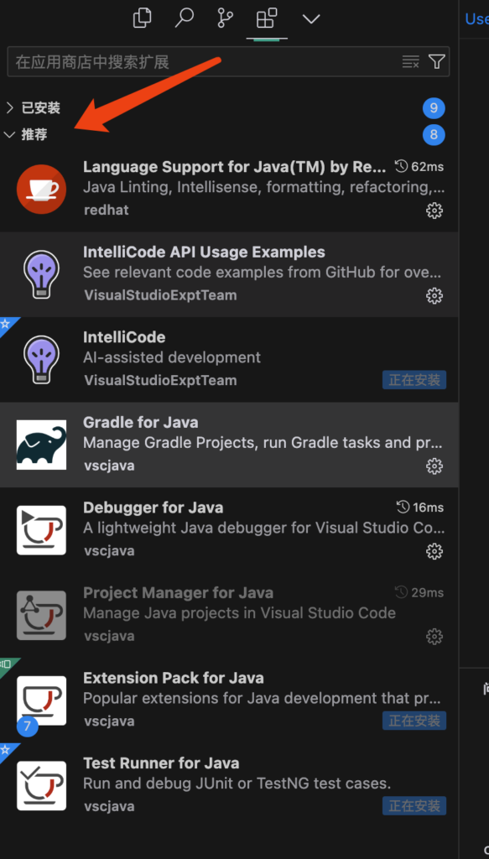This screenshot has height=859, width=489.
Task: Open manage gear for Gradle for Java
Action: 434,466
